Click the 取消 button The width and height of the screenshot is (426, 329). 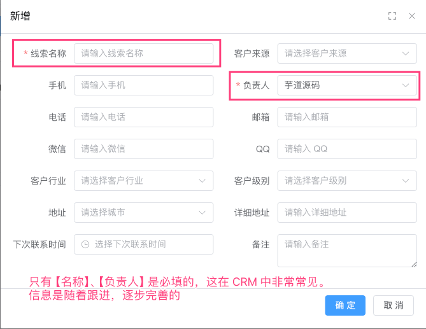click(x=394, y=305)
